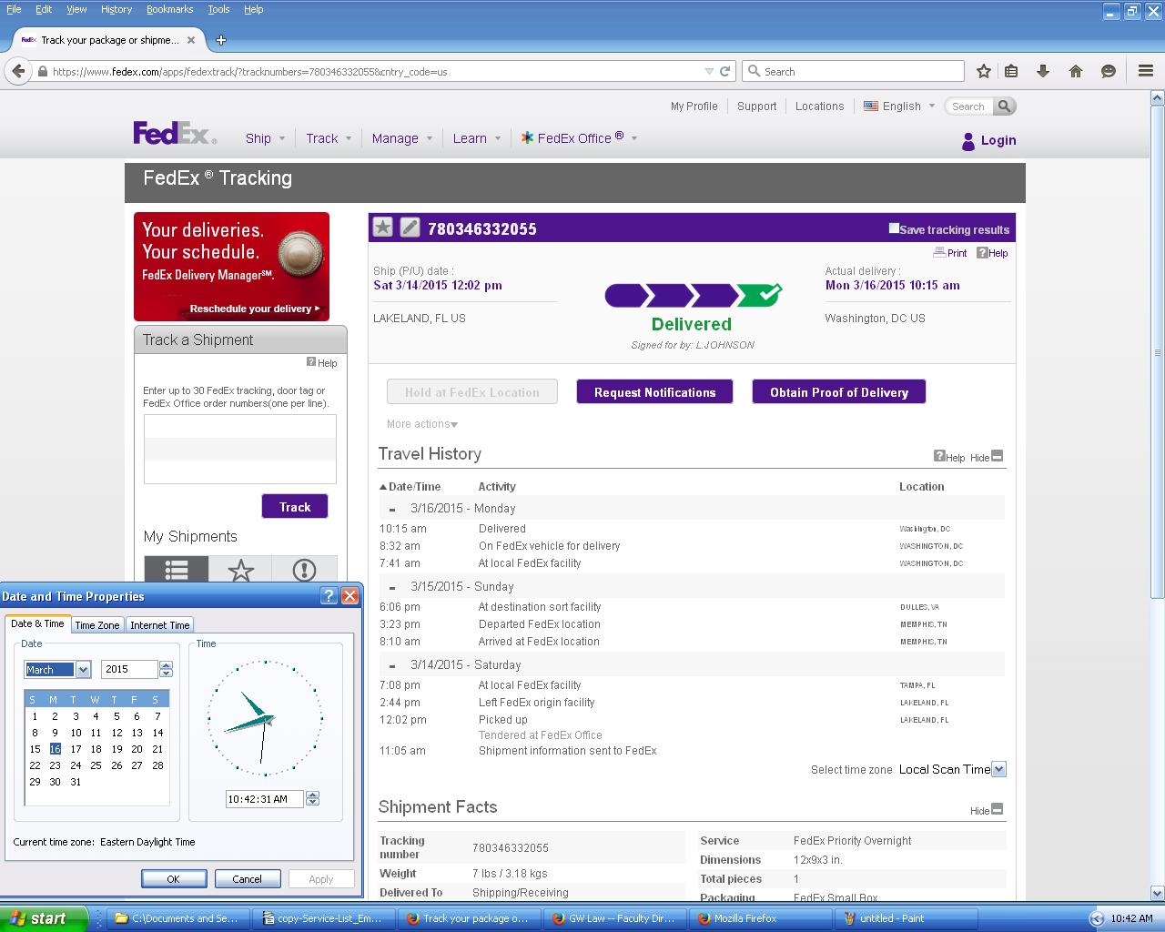Click the FedEx logo
Screen dimensions: 1165x932
(x=175, y=134)
